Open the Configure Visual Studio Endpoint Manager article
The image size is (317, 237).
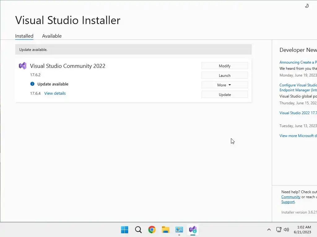(x=298, y=87)
